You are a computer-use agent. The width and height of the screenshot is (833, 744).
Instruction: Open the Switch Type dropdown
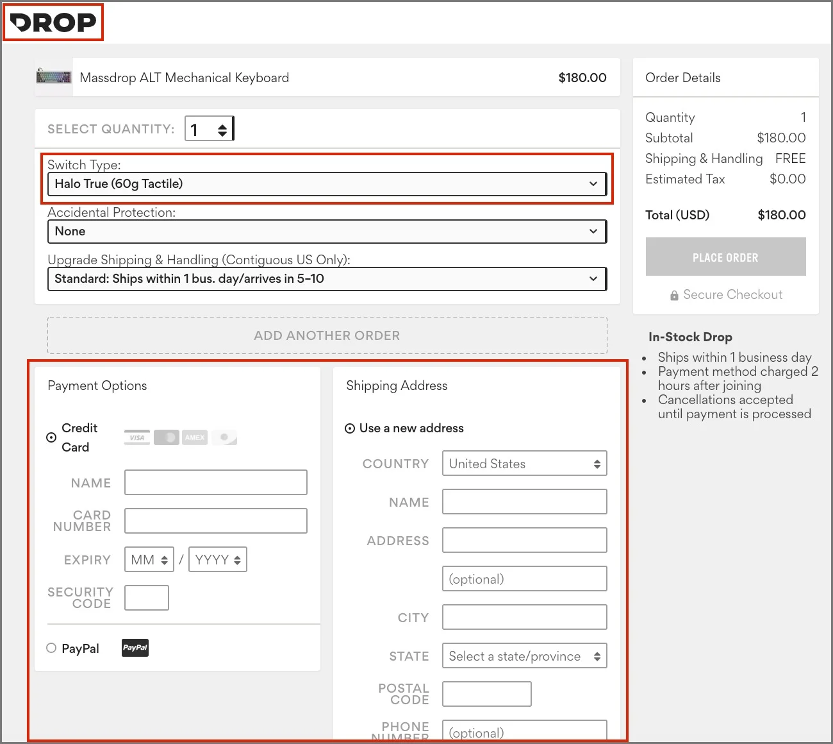pyautogui.click(x=327, y=184)
